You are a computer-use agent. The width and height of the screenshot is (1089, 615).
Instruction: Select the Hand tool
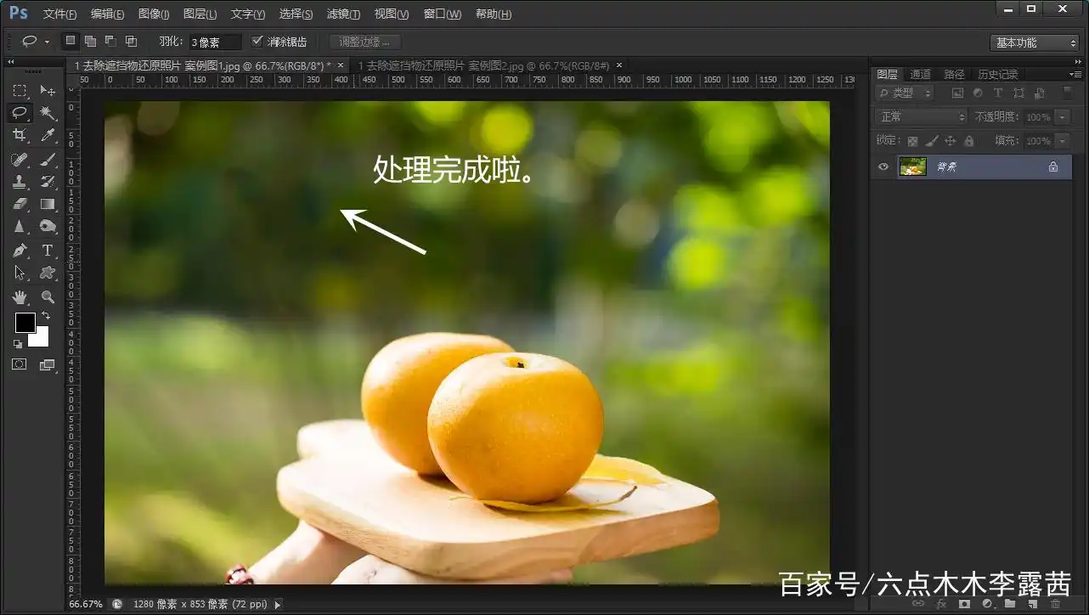click(19, 296)
